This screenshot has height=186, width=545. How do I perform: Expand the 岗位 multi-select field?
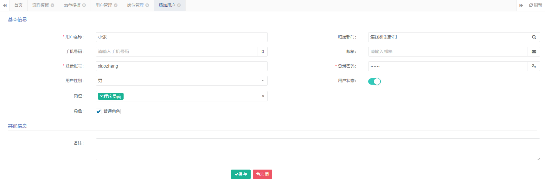[190, 96]
